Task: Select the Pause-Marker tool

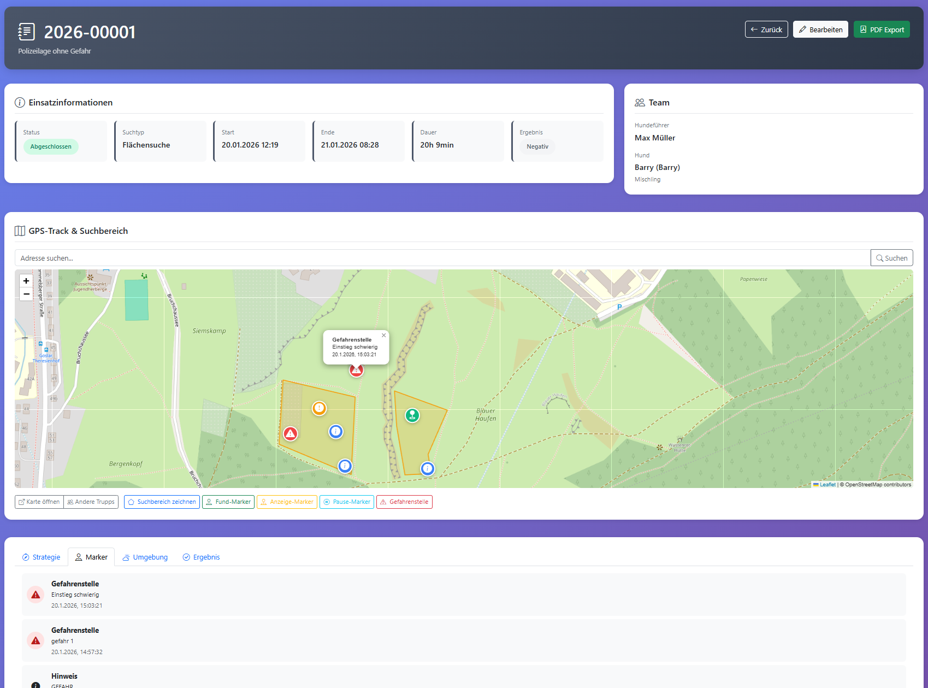Action: click(x=347, y=502)
